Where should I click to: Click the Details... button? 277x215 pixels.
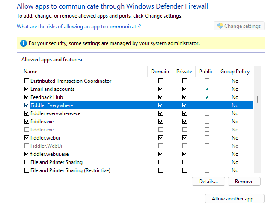[208, 182]
